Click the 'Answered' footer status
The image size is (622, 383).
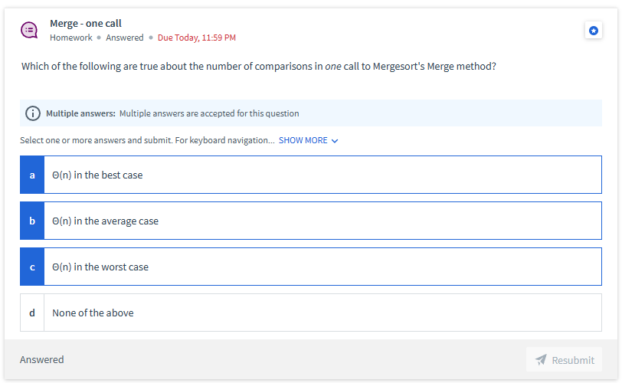pyautogui.click(x=42, y=359)
